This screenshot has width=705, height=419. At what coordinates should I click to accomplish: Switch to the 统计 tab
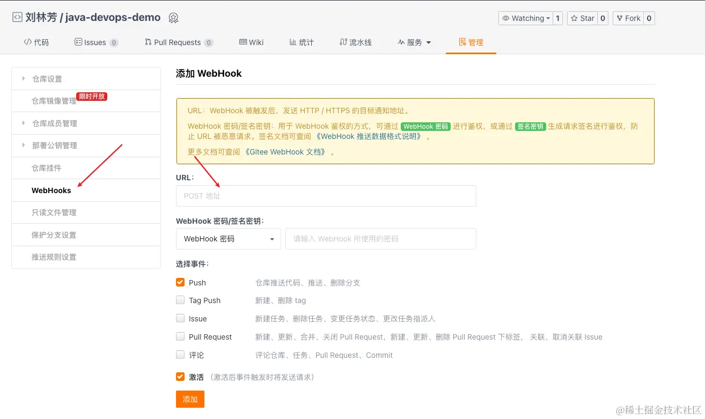pos(302,42)
